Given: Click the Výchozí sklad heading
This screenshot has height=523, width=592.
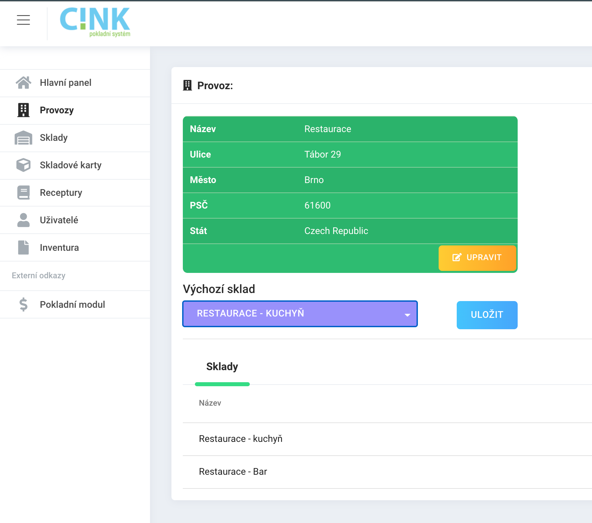Looking at the screenshot, I should pyautogui.click(x=219, y=289).
